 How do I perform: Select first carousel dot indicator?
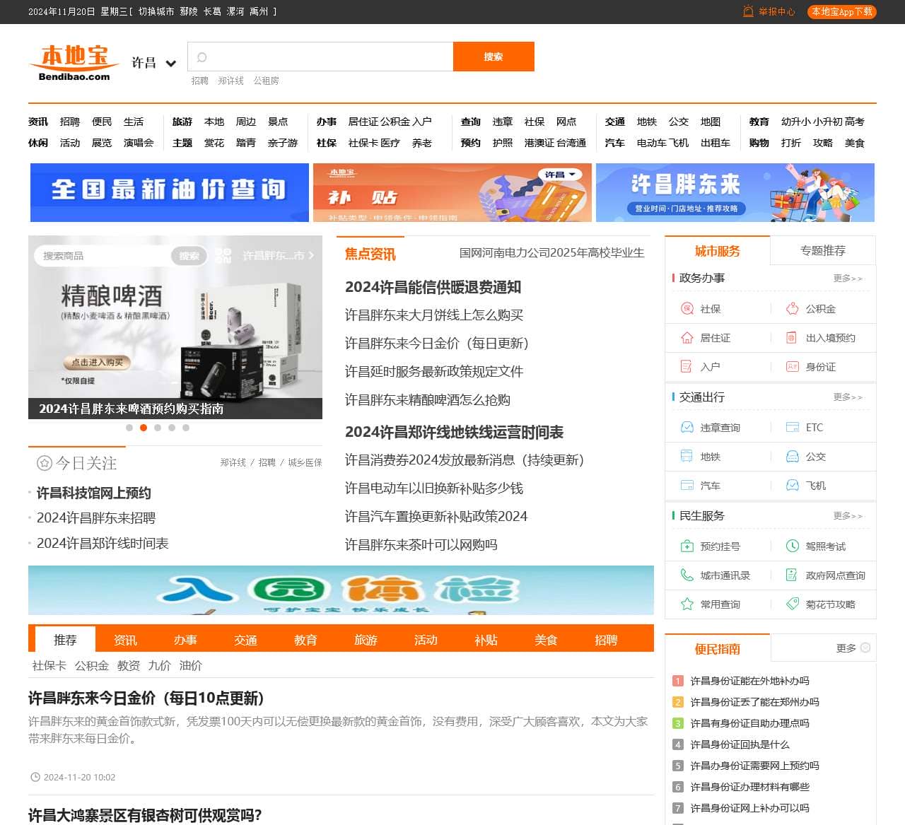129,428
